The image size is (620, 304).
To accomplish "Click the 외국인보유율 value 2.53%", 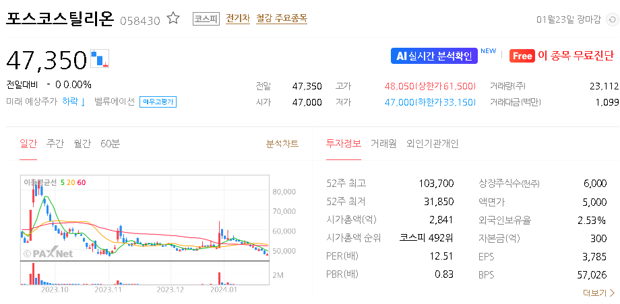I will [x=592, y=221].
